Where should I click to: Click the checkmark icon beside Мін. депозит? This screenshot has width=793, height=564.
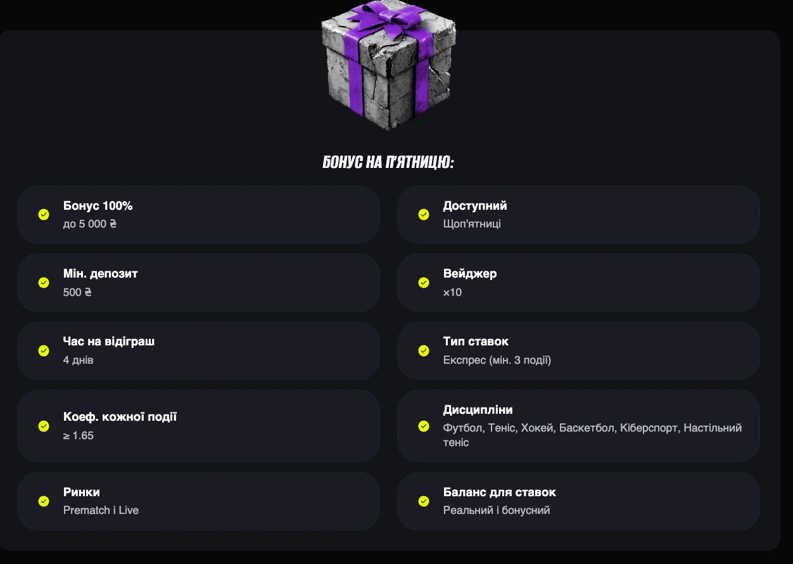[44, 283]
